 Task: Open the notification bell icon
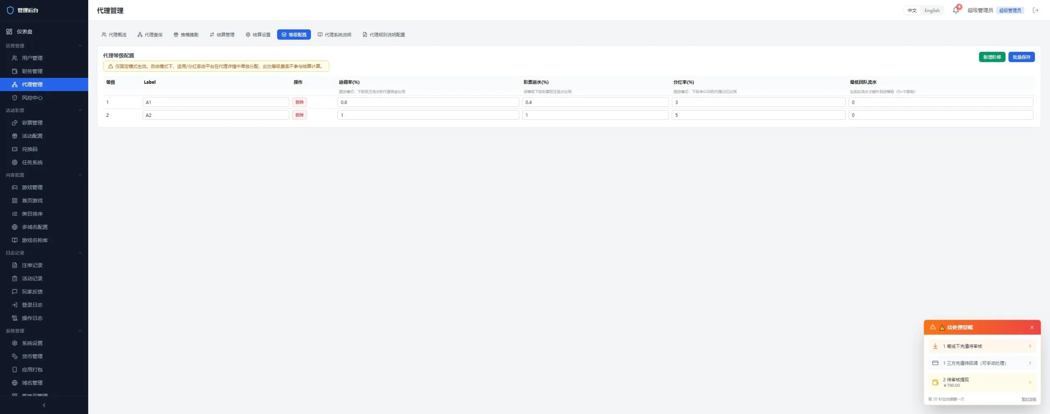956,10
